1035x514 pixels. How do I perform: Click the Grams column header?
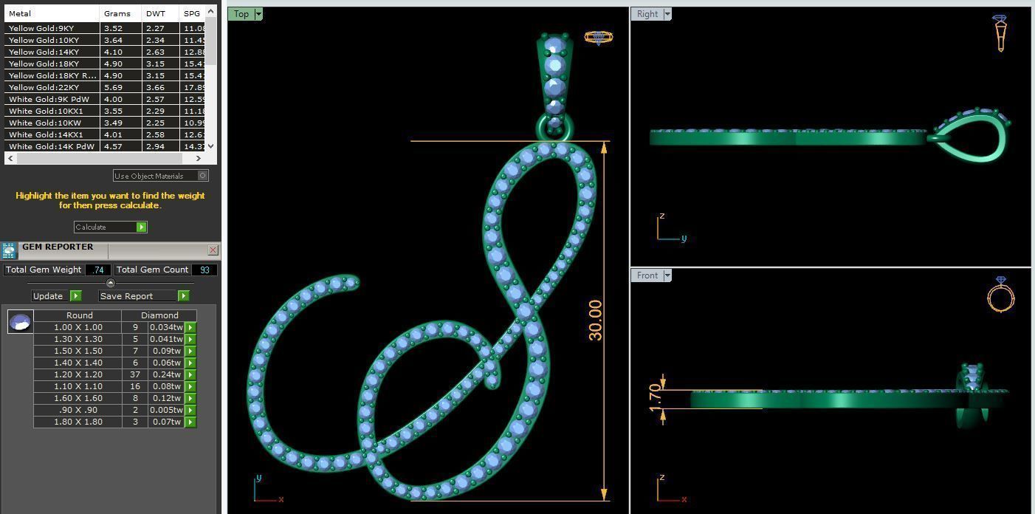click(121, 13)
